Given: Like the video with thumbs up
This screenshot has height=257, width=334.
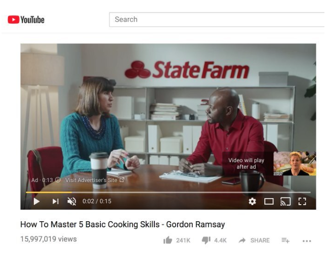Looking at the screenshot, I should (x=168, y=240).
